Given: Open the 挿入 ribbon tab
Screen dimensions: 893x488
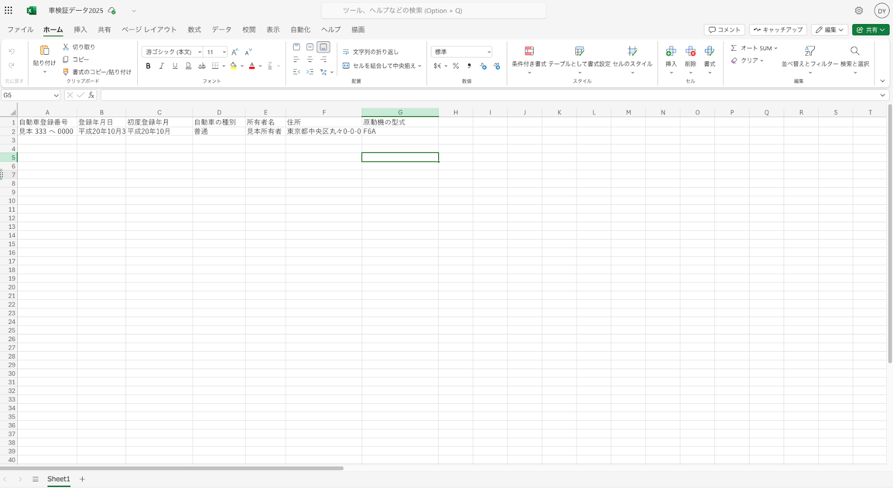Looking at the screenshot, I should click(80, 30).
